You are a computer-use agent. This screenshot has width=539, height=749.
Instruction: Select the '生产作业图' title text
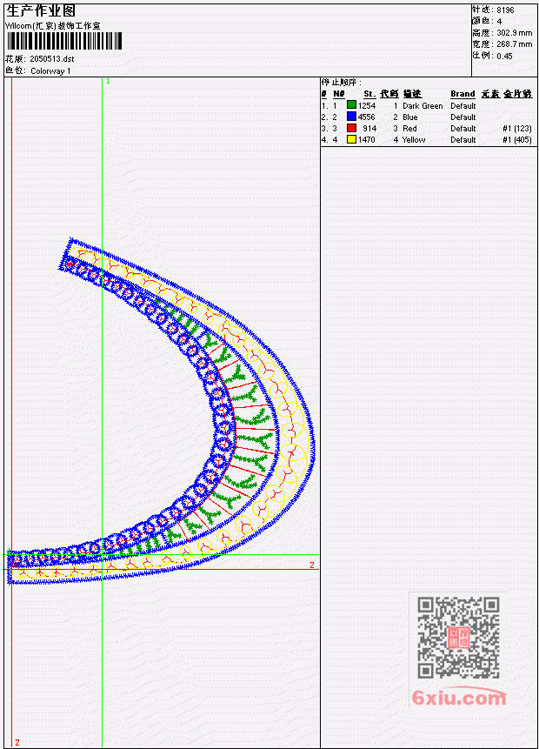(x=41, y=10)
